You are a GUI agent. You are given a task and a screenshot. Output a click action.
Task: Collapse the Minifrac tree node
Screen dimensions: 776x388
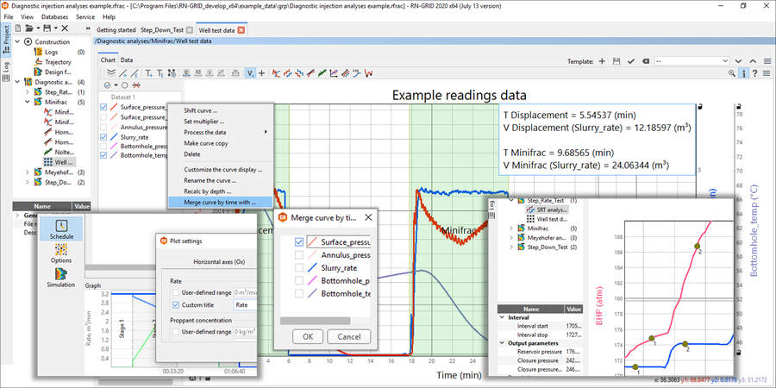(28, 102)
